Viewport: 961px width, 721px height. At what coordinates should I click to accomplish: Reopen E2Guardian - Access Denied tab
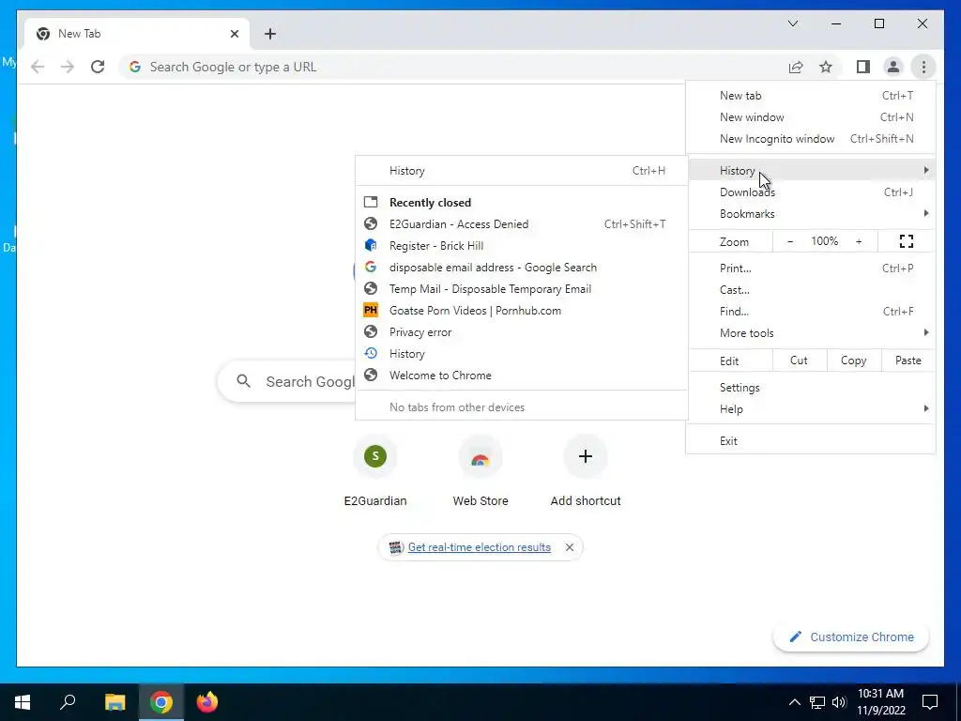pos(522,224)
